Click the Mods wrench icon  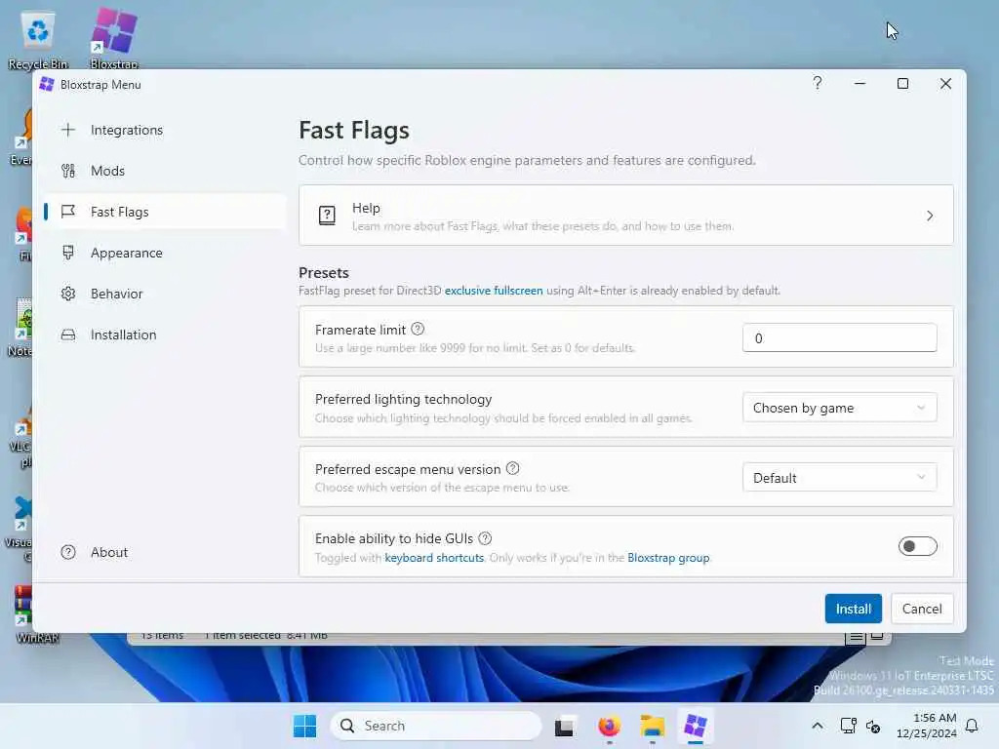click(68, 171)
